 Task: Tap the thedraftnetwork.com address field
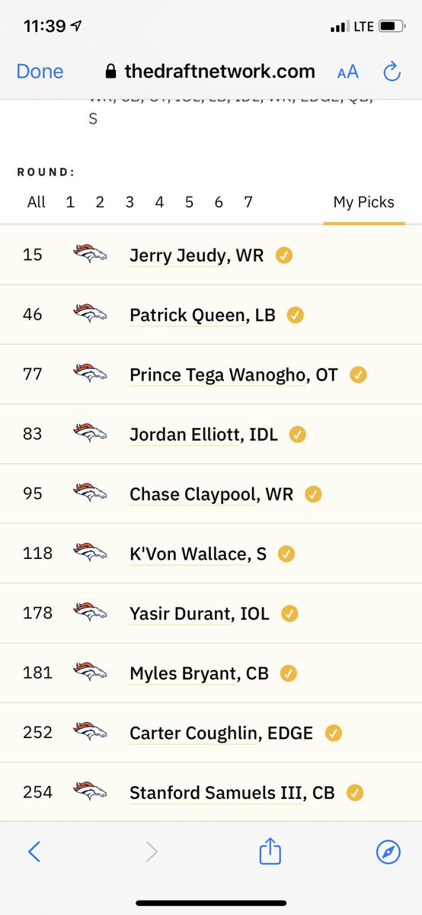point(210,72)
